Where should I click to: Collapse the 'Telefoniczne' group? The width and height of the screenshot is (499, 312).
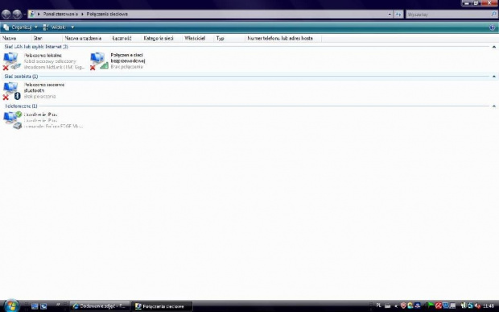point(494,106)
